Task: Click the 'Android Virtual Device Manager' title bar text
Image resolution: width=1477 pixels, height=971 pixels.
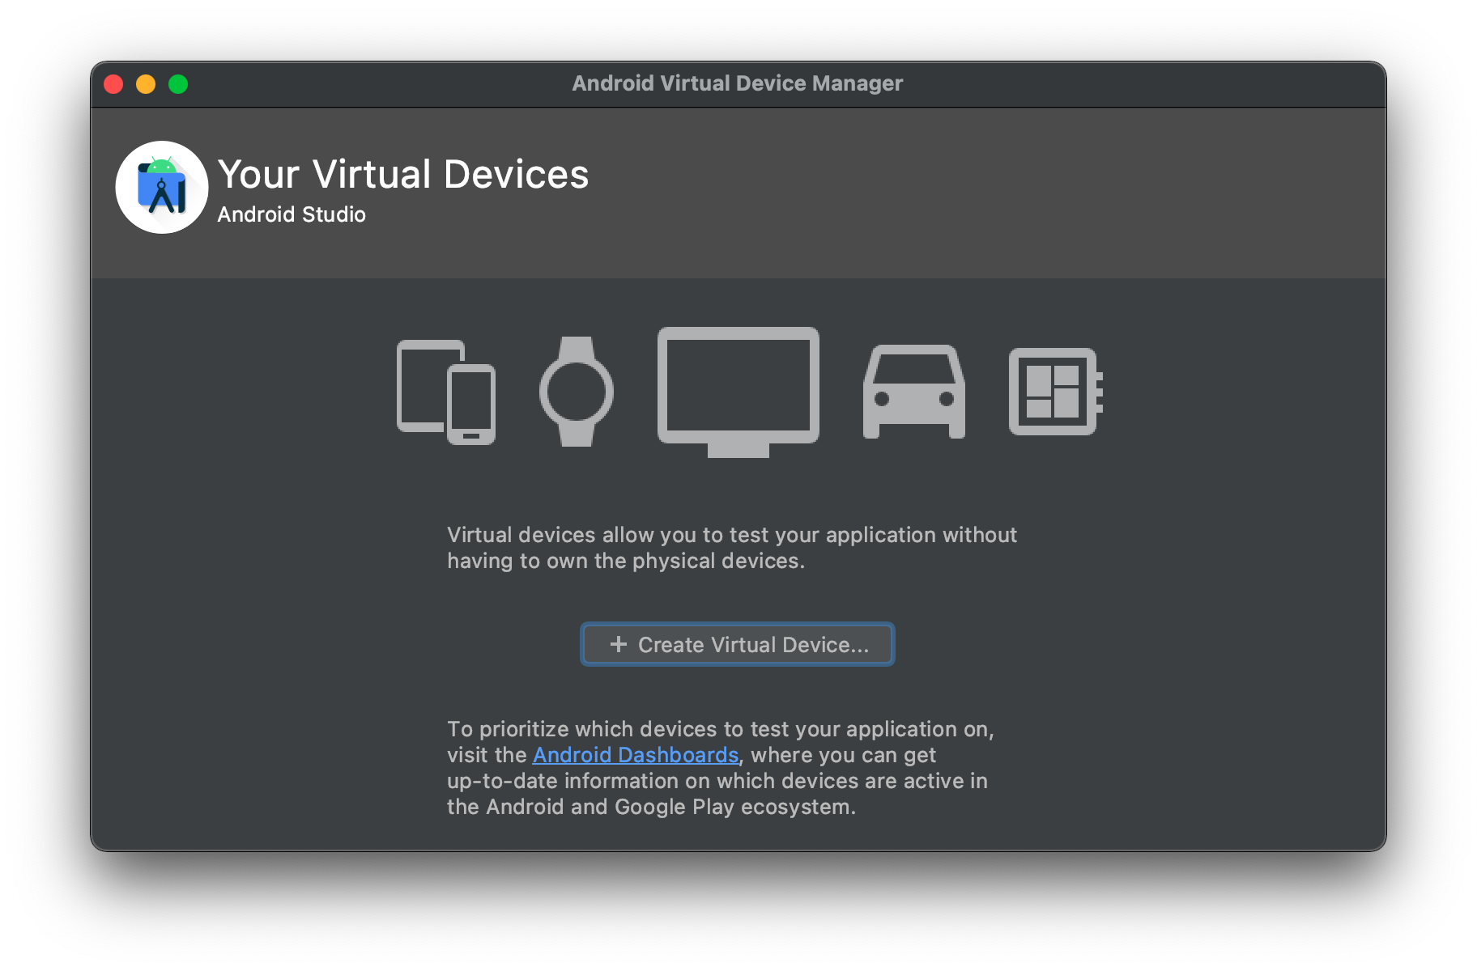Action: 738,83
